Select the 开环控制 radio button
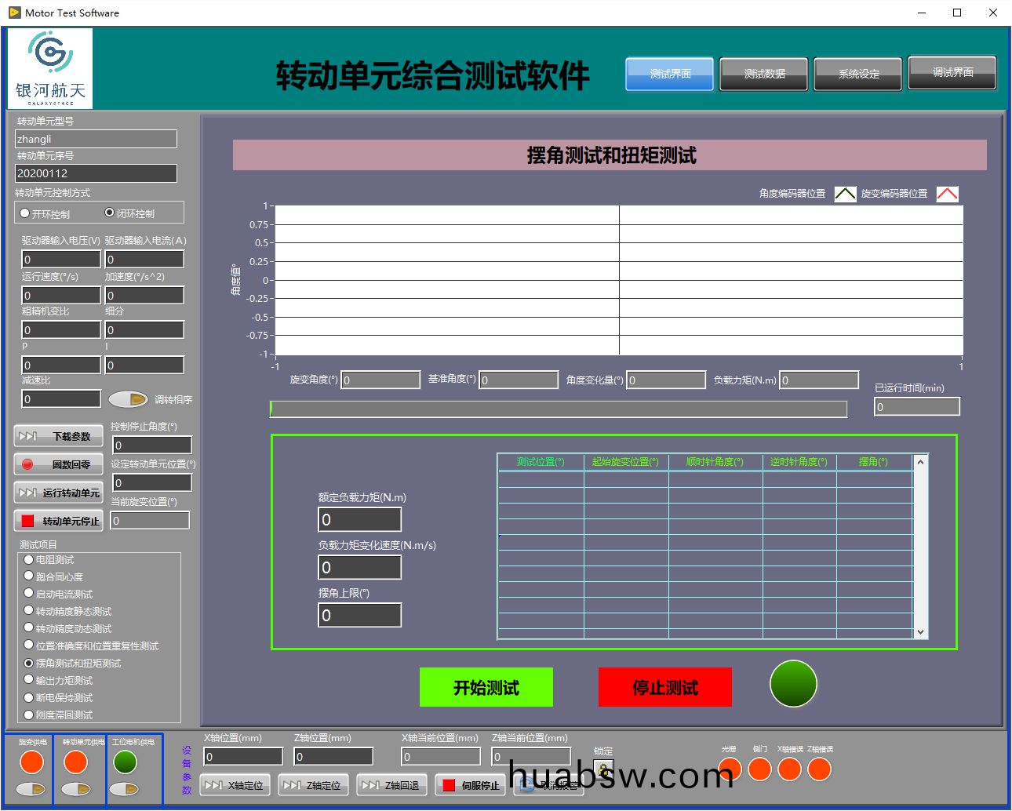Screen dimensions: 1012x811 click(x=25, y=213)
